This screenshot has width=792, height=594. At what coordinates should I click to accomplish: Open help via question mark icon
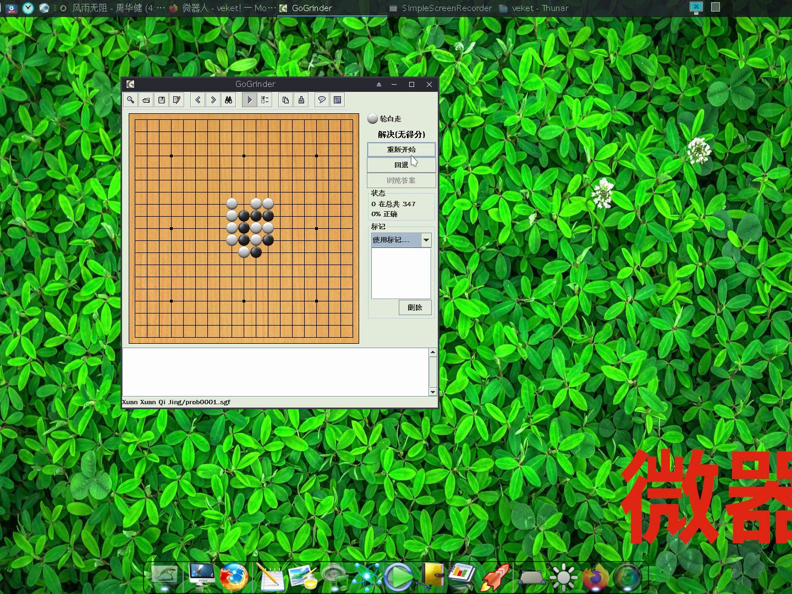click(x=337, y=100)
